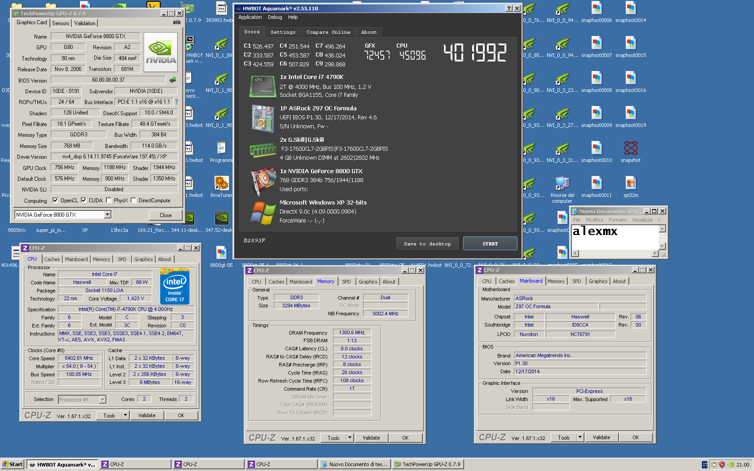Click the RAM module icon in Aquamark
The image size is (754, 471).
coord(263,150)
